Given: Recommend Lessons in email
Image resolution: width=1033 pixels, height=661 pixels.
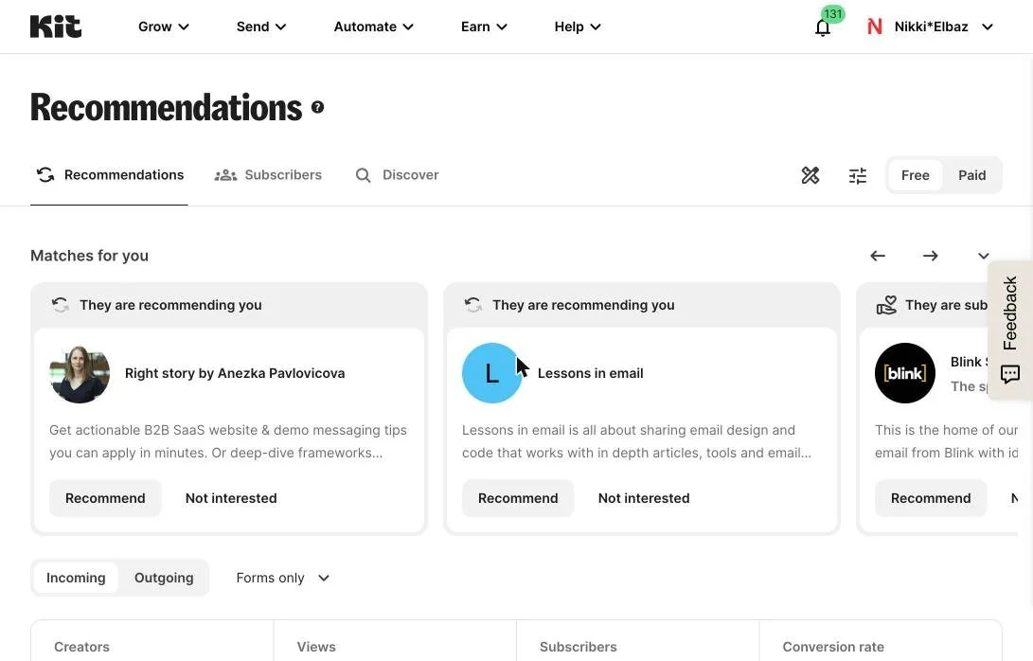Looking at the screenshot, I should pyautogui.click(x=518, y=498).
